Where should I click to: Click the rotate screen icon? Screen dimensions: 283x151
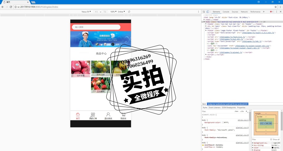[129, 12]
